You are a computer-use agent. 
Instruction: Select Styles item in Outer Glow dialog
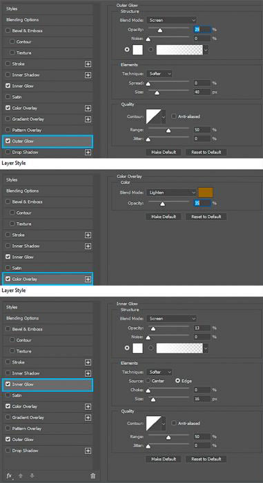point(48,8)
